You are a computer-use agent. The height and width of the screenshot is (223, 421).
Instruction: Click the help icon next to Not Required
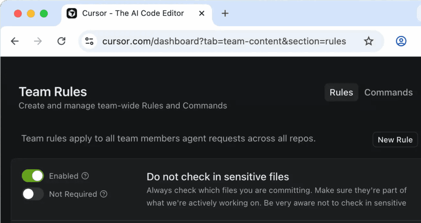tap(104, 194)
